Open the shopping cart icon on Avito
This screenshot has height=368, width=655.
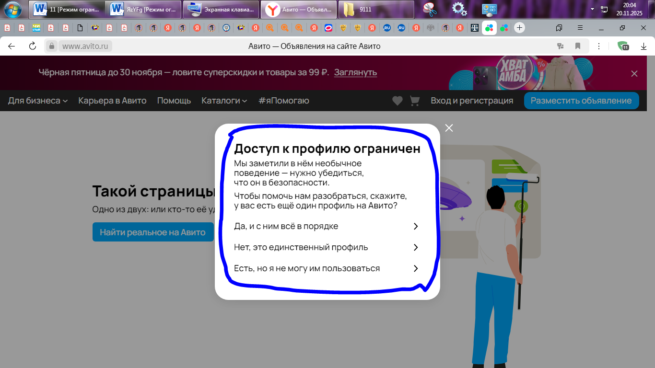[x=414, y=101]
